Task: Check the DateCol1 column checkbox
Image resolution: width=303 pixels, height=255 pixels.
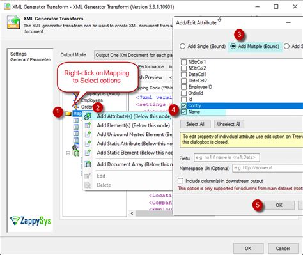Action: coord(183,75)
